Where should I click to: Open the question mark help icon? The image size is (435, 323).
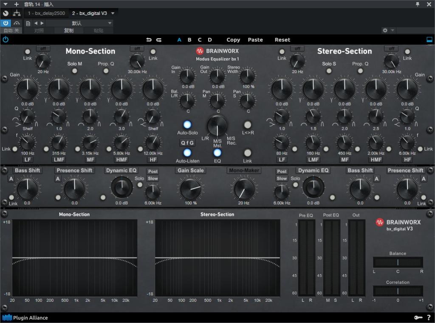[429, 317]
